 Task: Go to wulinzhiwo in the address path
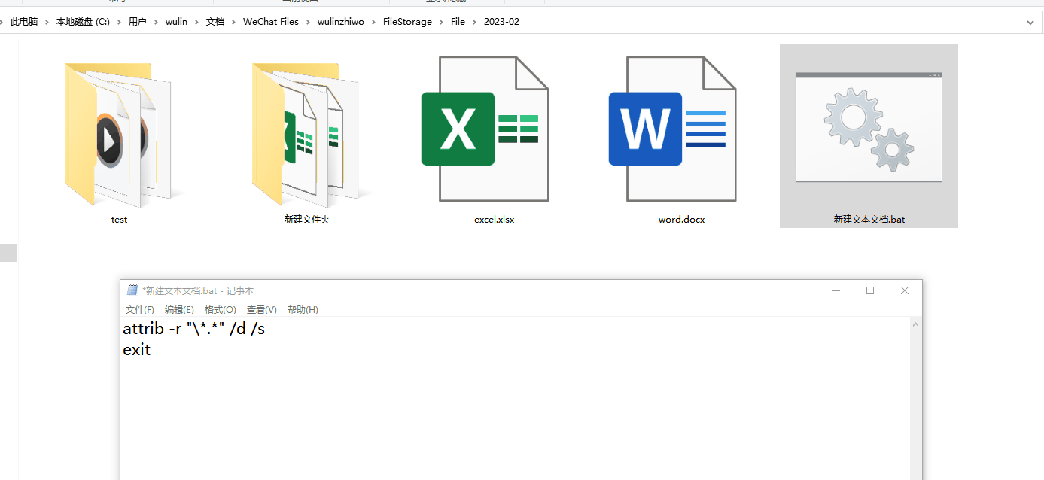point(340,22)
